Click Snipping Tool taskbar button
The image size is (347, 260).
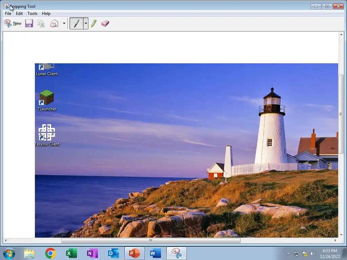pos(176,253)
